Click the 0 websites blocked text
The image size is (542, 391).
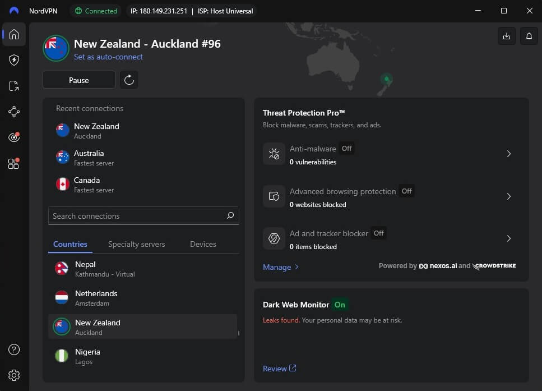[x=318, y=205]
